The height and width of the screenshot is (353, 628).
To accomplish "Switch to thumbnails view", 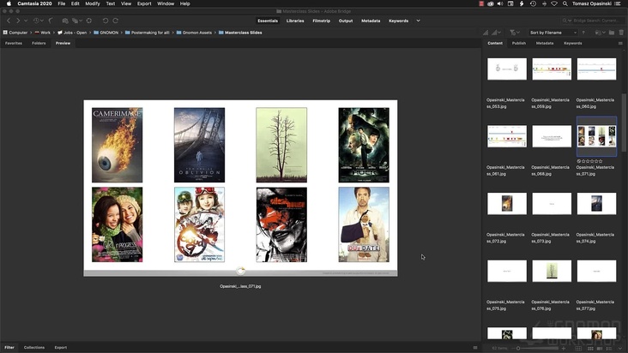I will point(590,349).
